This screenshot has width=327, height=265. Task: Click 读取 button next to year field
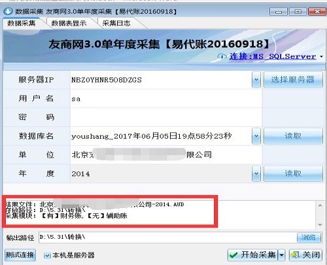pos(293,174)
